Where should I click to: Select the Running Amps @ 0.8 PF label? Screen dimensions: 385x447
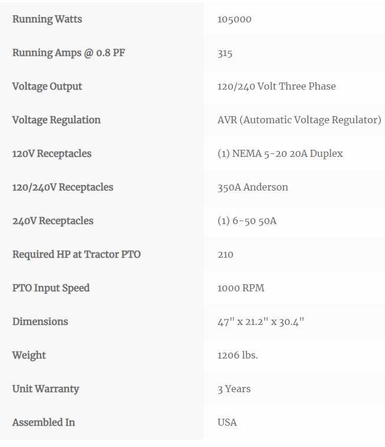pyautogui.click(x=68, y=52)
